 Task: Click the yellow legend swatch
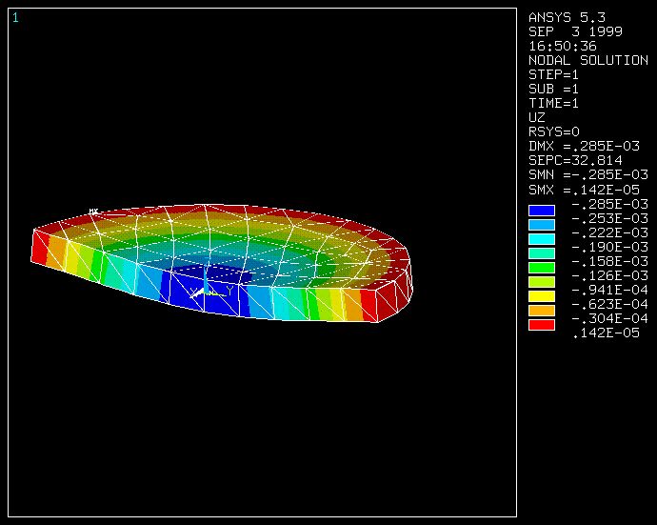pos(542,296)
